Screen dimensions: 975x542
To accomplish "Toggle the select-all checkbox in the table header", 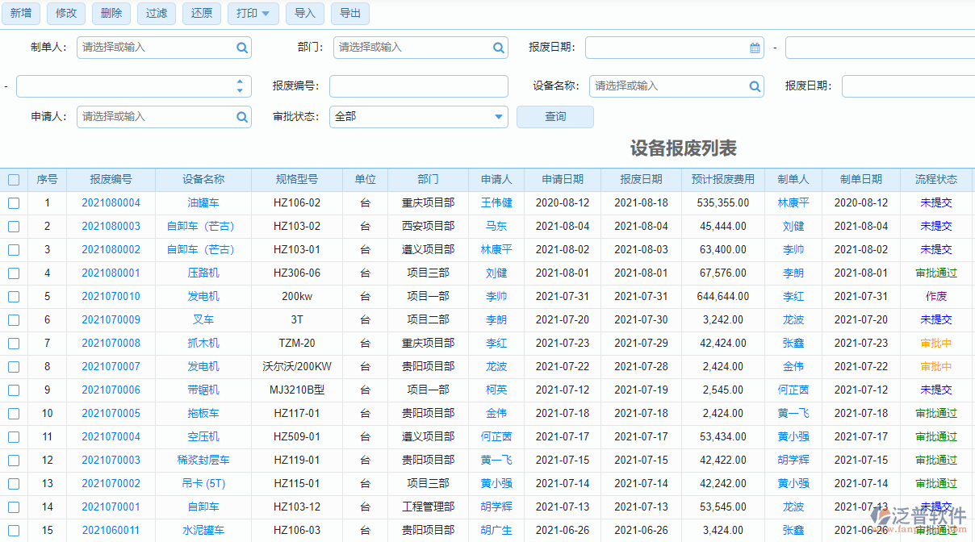I will [x=14, y=179].
